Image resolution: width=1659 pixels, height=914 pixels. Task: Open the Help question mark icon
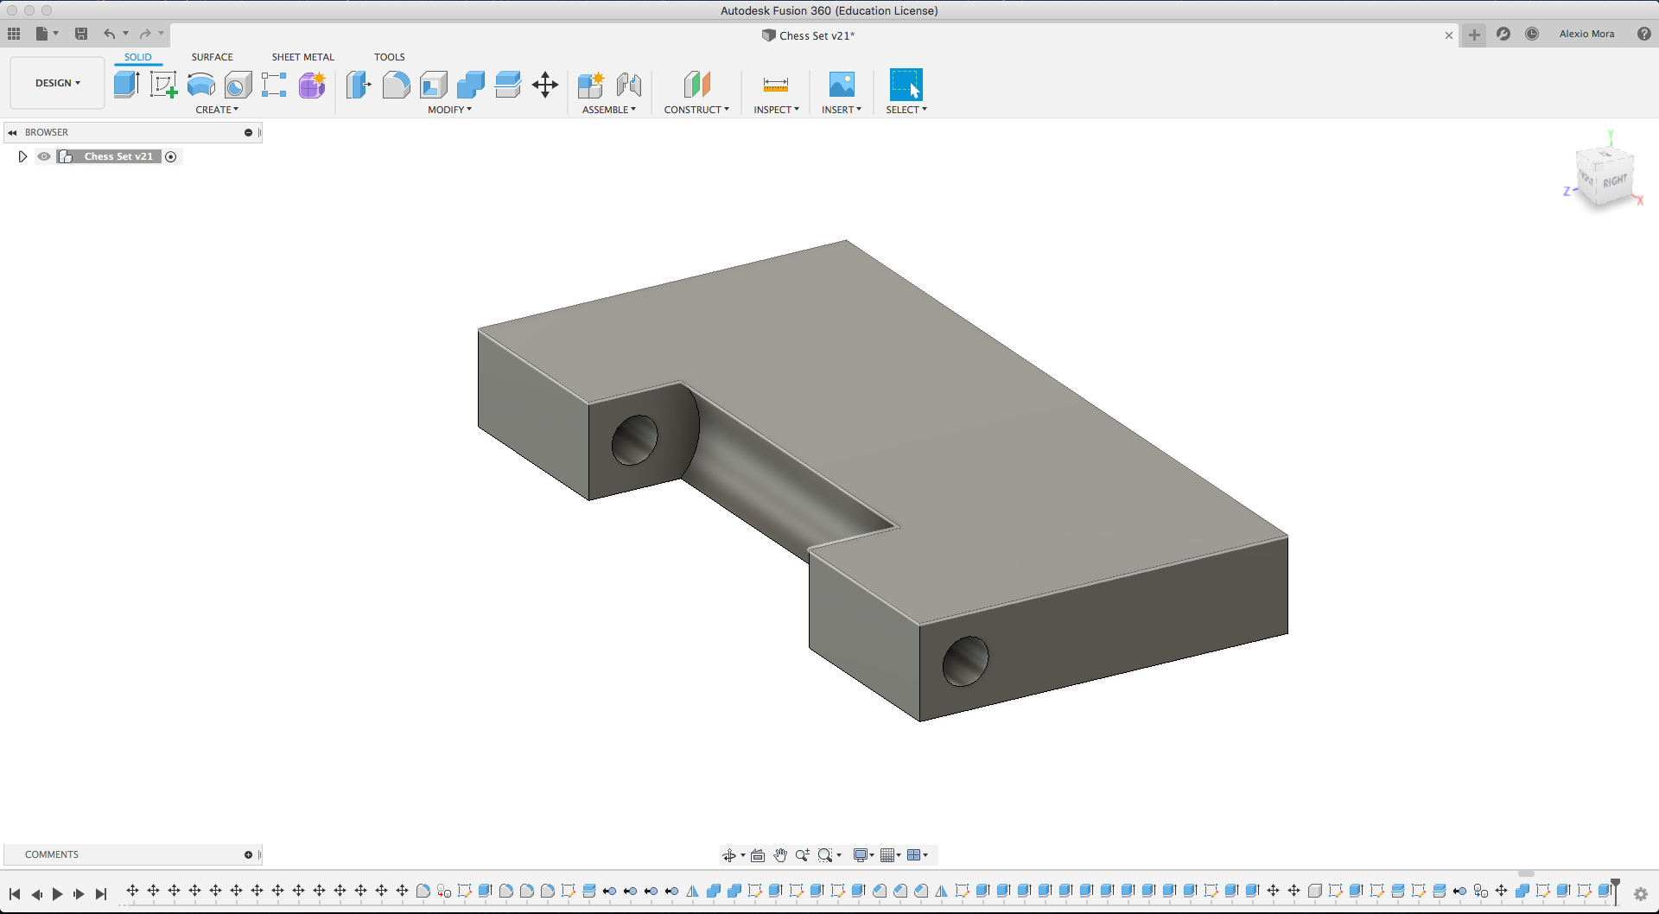click(1644, 34)
